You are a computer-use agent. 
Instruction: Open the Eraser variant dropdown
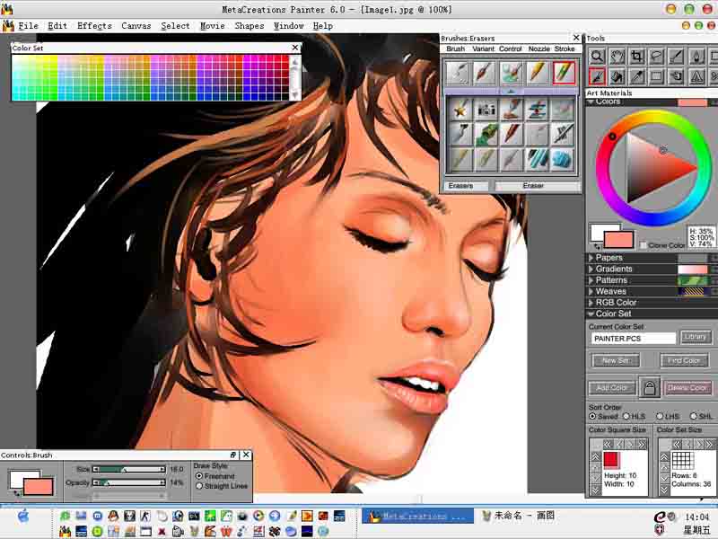click(538, 186)
